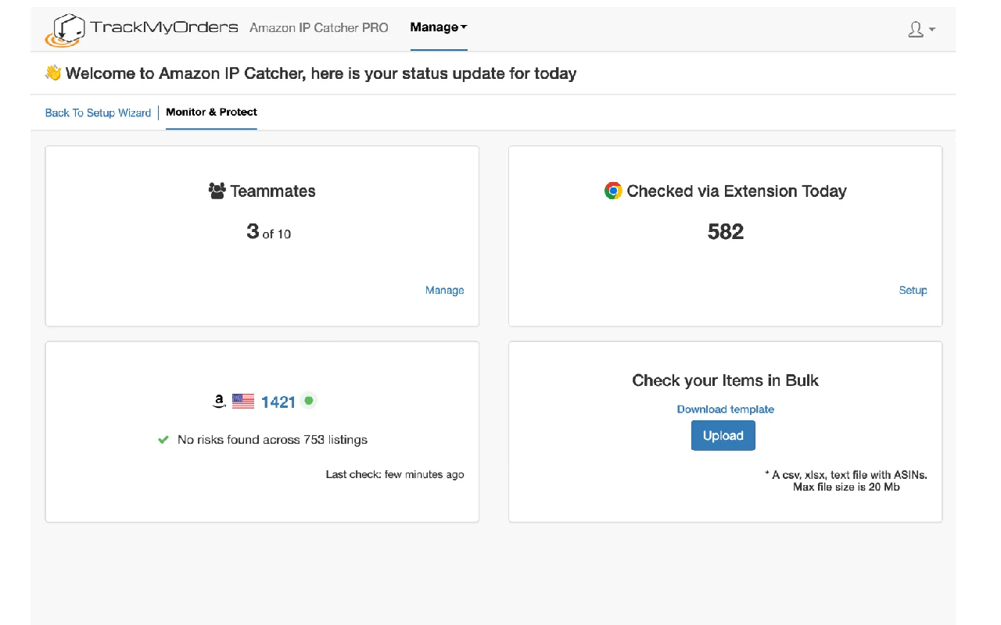Viewport: 1001px width, 625px height.
Task: Click the green status indicator dot
Action: [x=309, y=401]
